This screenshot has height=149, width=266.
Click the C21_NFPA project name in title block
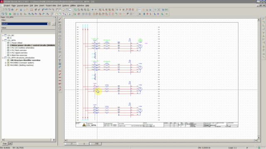[91, 125]
